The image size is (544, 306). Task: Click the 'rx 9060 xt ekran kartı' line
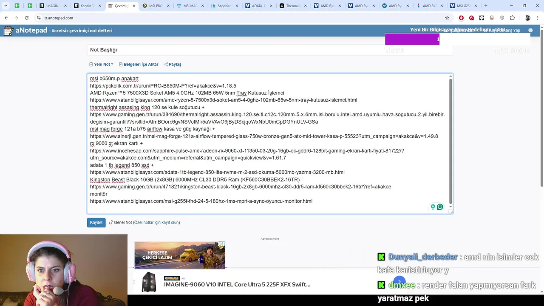click(116, 144)
